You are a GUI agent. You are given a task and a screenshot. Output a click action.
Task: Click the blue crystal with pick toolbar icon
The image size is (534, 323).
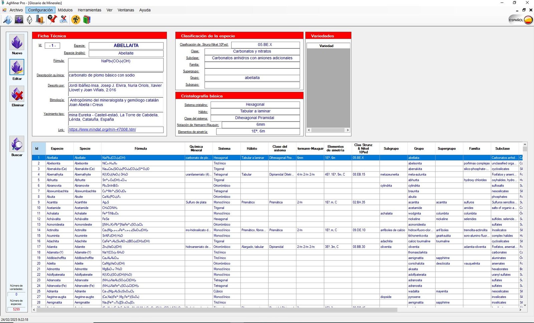tap(7, 20)
